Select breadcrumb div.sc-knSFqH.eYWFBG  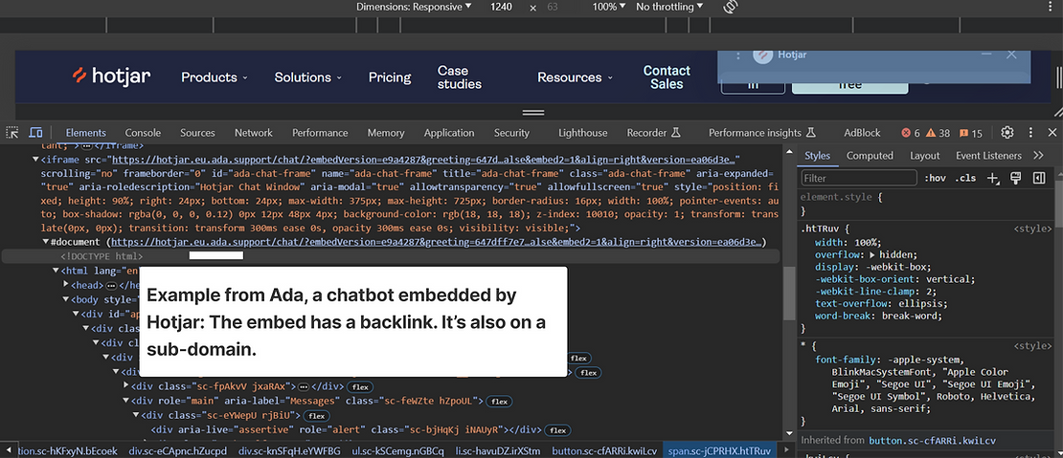289,450
